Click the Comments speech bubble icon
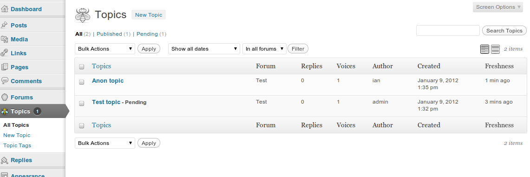The image size is (530, 177). click(x=4, y=81)
